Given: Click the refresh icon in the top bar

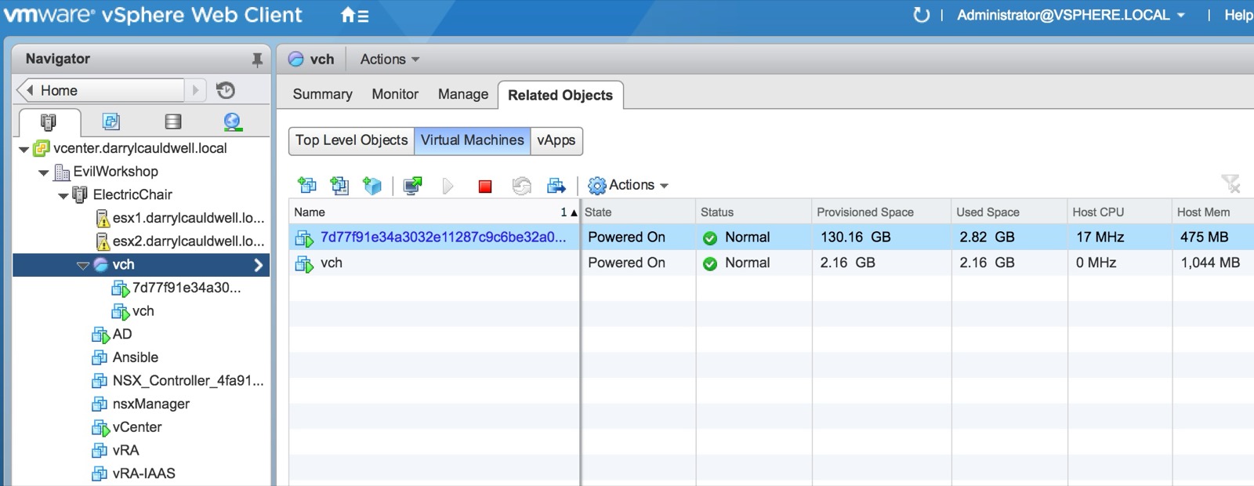Looking at the screenshot, I should [x=922, y=15].
